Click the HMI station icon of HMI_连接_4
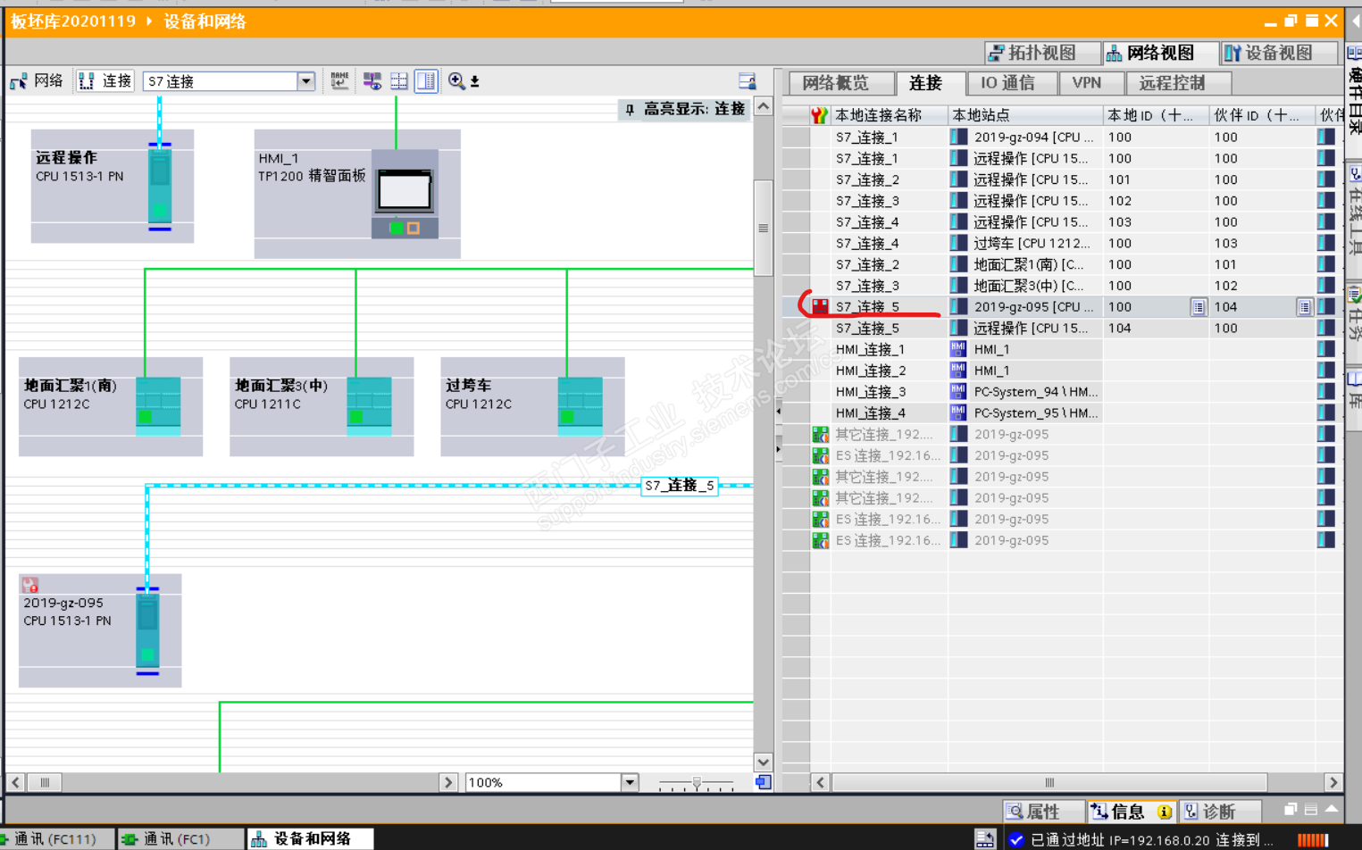The width and height of the screenshot is (1362, 850). point(958,413)
